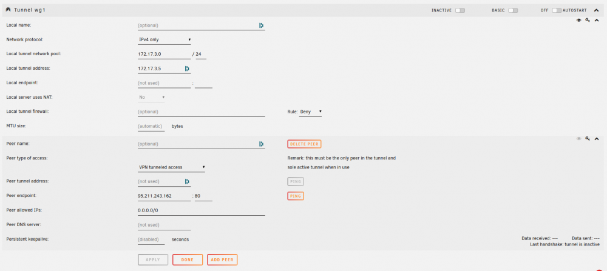Click the DELETE PEER button
This screenshot has height=271, width=607.
tap(304, 144)
